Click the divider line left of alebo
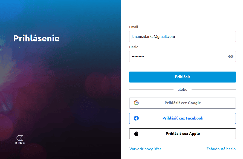The width and height of the screenshot is (243, 159). click(x=151, y=90)
